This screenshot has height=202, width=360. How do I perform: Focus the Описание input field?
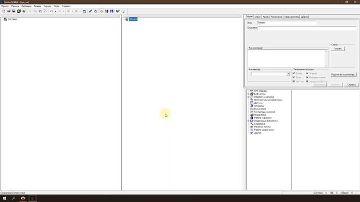coord(307,27)
